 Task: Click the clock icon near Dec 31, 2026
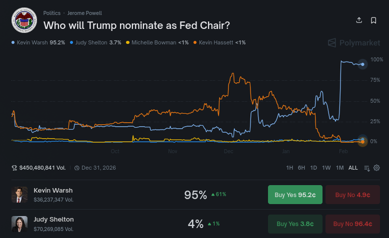[x=77, y=168]
